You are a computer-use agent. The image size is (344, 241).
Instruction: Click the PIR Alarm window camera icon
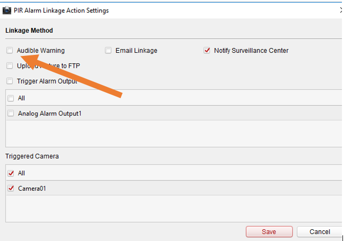[x=7, y=10]
